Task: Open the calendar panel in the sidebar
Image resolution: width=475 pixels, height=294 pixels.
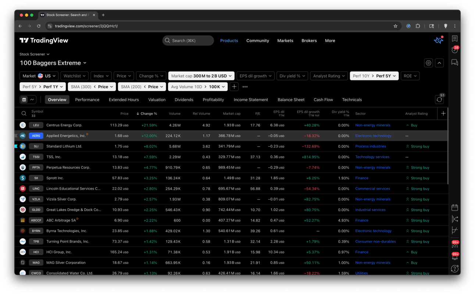Action: tap(455, 208)
